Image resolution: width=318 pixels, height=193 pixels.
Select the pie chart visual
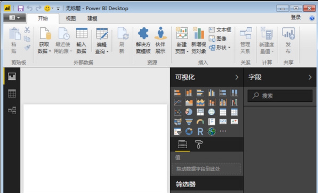189,112
